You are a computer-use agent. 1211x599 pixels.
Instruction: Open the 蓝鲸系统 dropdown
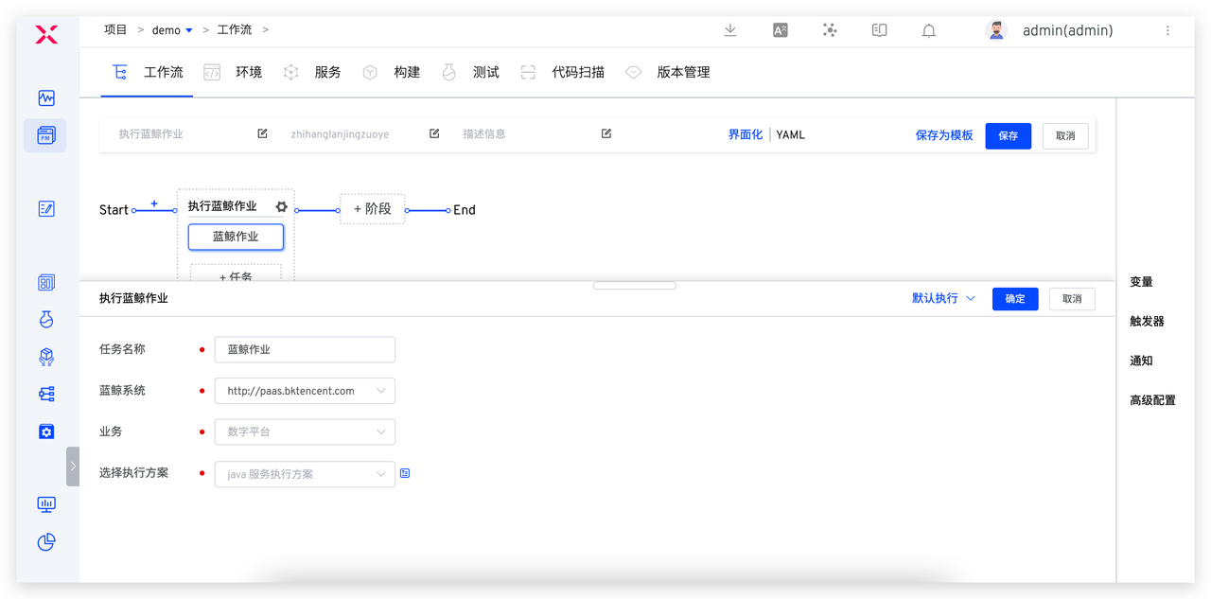pos(305,391)
